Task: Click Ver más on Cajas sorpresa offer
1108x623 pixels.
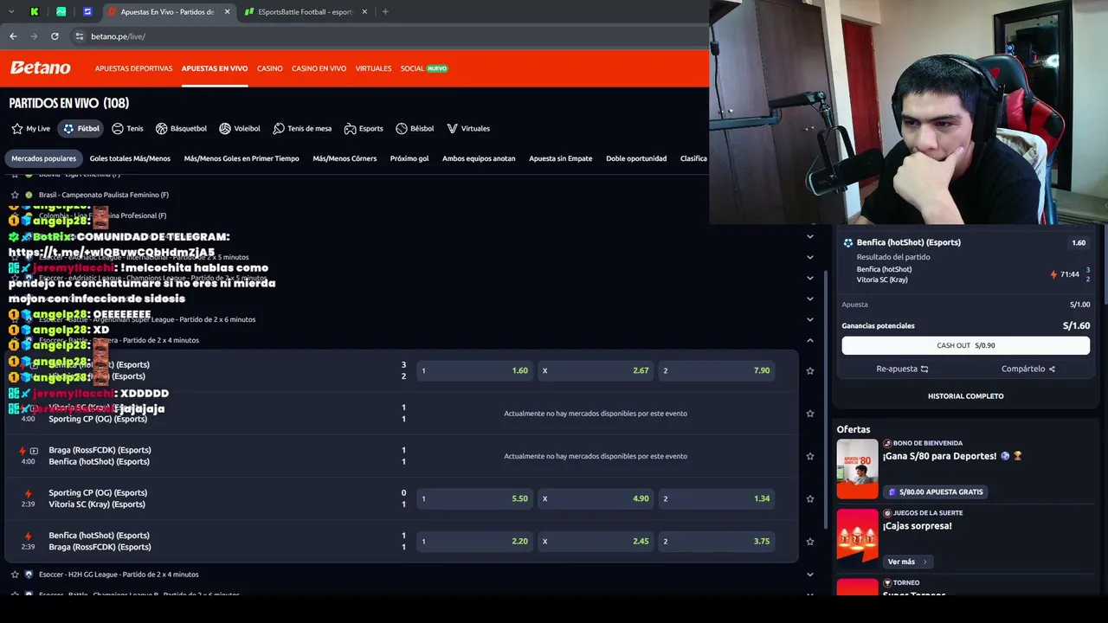Action: tap(907, 562)
